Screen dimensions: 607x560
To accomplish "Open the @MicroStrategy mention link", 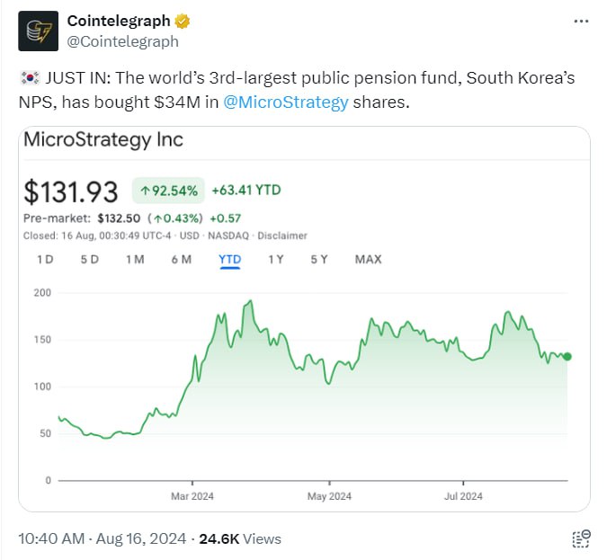I will pos(286,102).
